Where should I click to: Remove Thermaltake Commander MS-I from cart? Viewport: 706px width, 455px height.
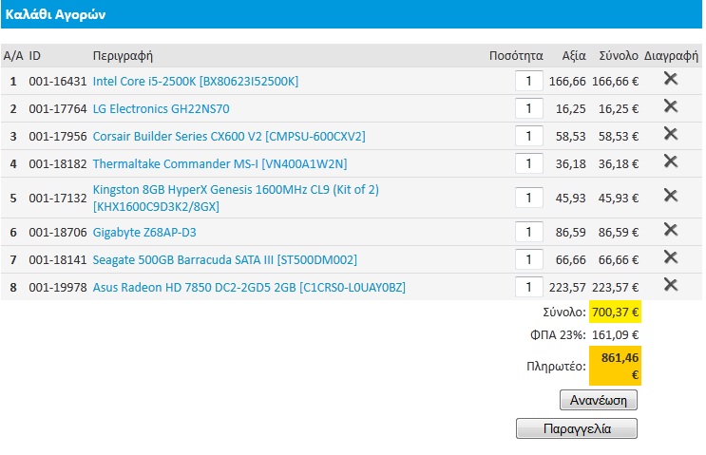(671, 161)
